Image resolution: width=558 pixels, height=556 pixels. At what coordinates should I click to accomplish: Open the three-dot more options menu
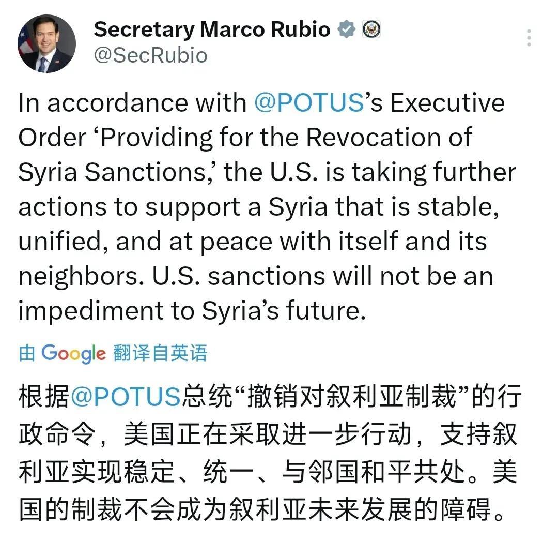click(x=529, y=37)
